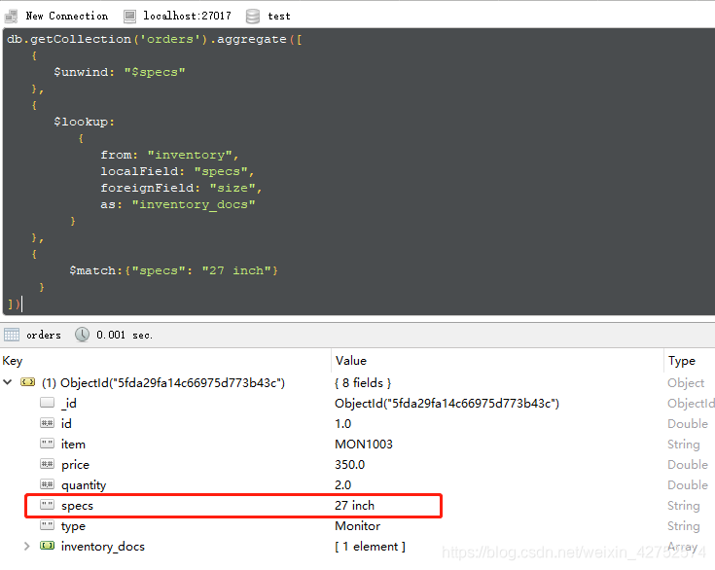
Task: Select the localhost:27017 label
Action: [x=187, y=16]
